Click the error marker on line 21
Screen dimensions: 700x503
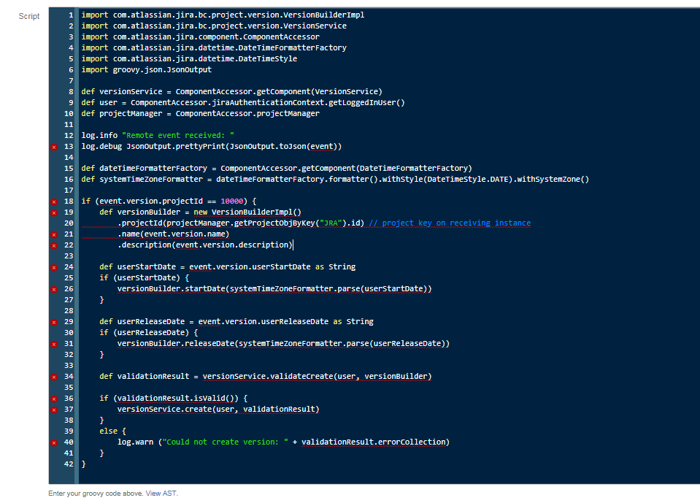(54, 234)
